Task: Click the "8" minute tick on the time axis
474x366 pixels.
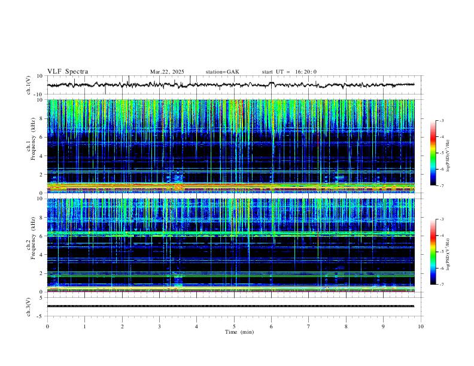Action: click(346, 327)
